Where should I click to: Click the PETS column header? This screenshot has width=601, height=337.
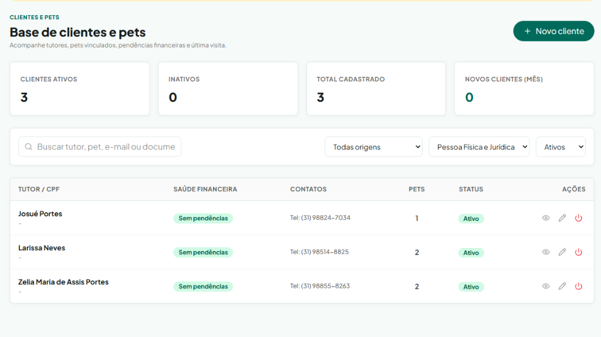417,189
